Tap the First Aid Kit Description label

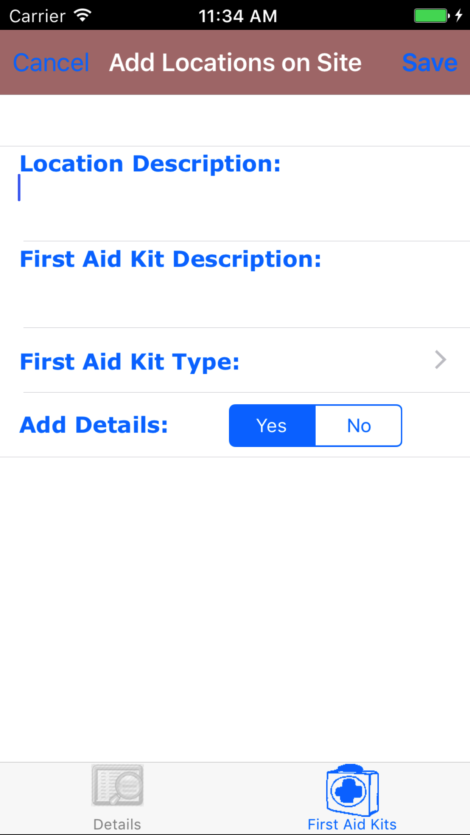pyautogui.click(x=170, y=259)
